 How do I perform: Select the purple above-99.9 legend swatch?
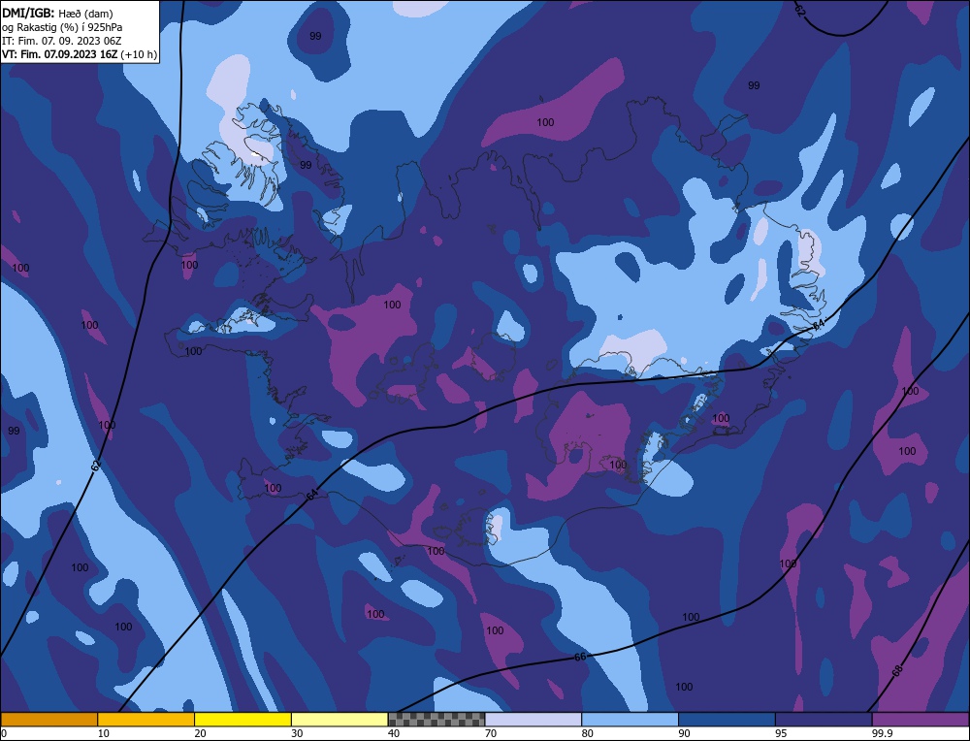pyautogui.click(x=921, y=720)
